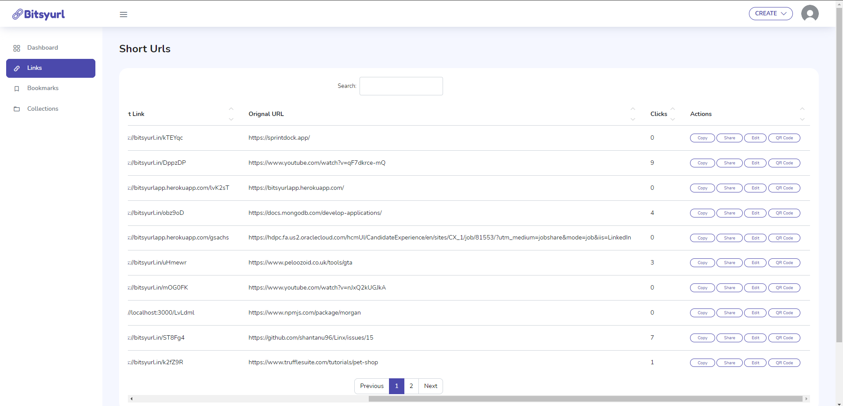Show QR Code for uHmewr link
The height and width of the screenshot is (406, 843).
click(784, 263)
